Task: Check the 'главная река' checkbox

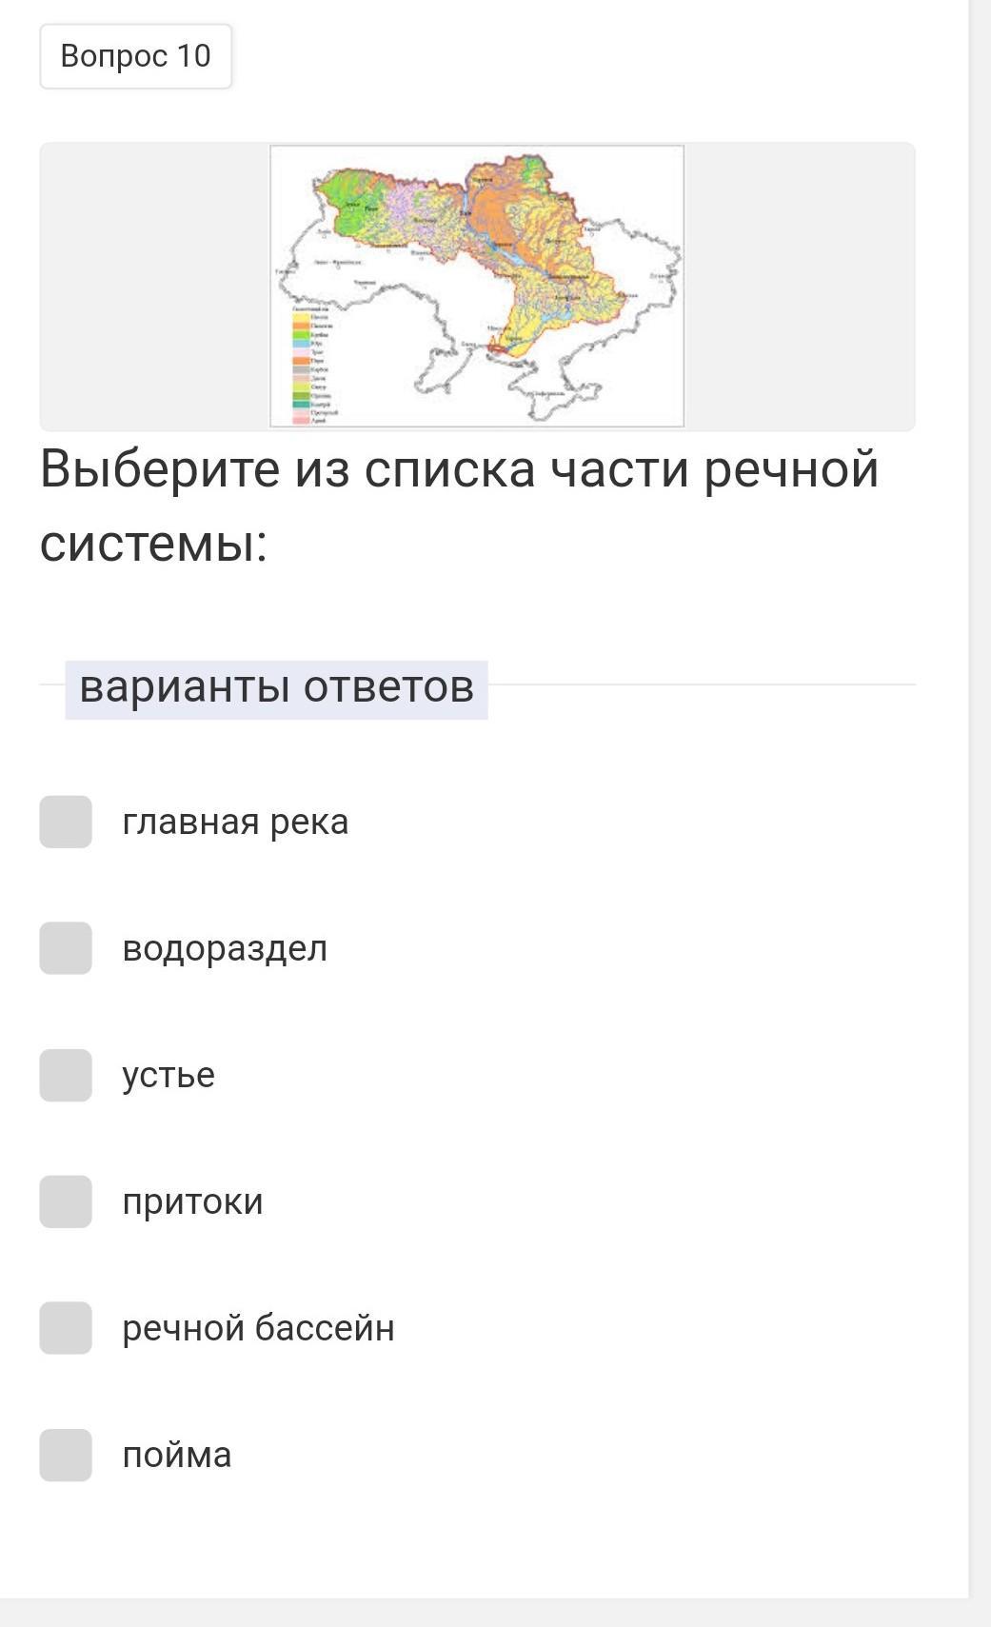Action: (x=66, y=822)
